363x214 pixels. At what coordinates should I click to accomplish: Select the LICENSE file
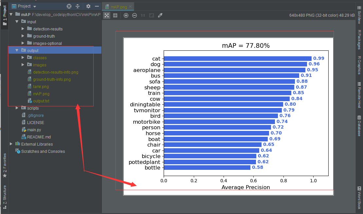(x=35, y=122)
